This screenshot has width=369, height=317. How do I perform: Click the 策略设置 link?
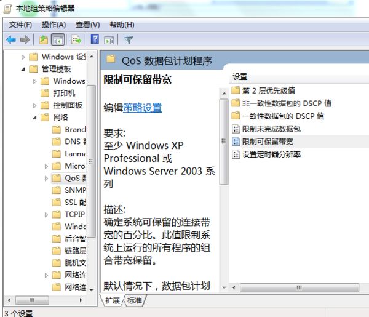coord(143,108)
